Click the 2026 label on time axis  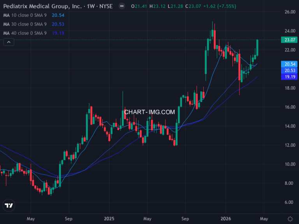[226, 219]
